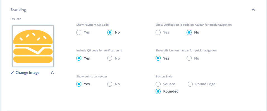267x111 pixels.
Task: Click the Change image link
Action: tap(27, 73)
